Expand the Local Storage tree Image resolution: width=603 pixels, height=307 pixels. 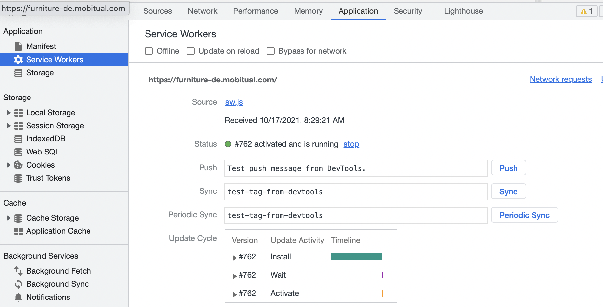point(8,112)
